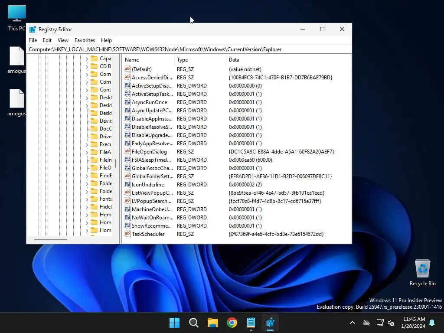Launch File Explorer from taskbar
This screenshot has height=333, width=444.
pyautogui.click(x=212, y=323)
